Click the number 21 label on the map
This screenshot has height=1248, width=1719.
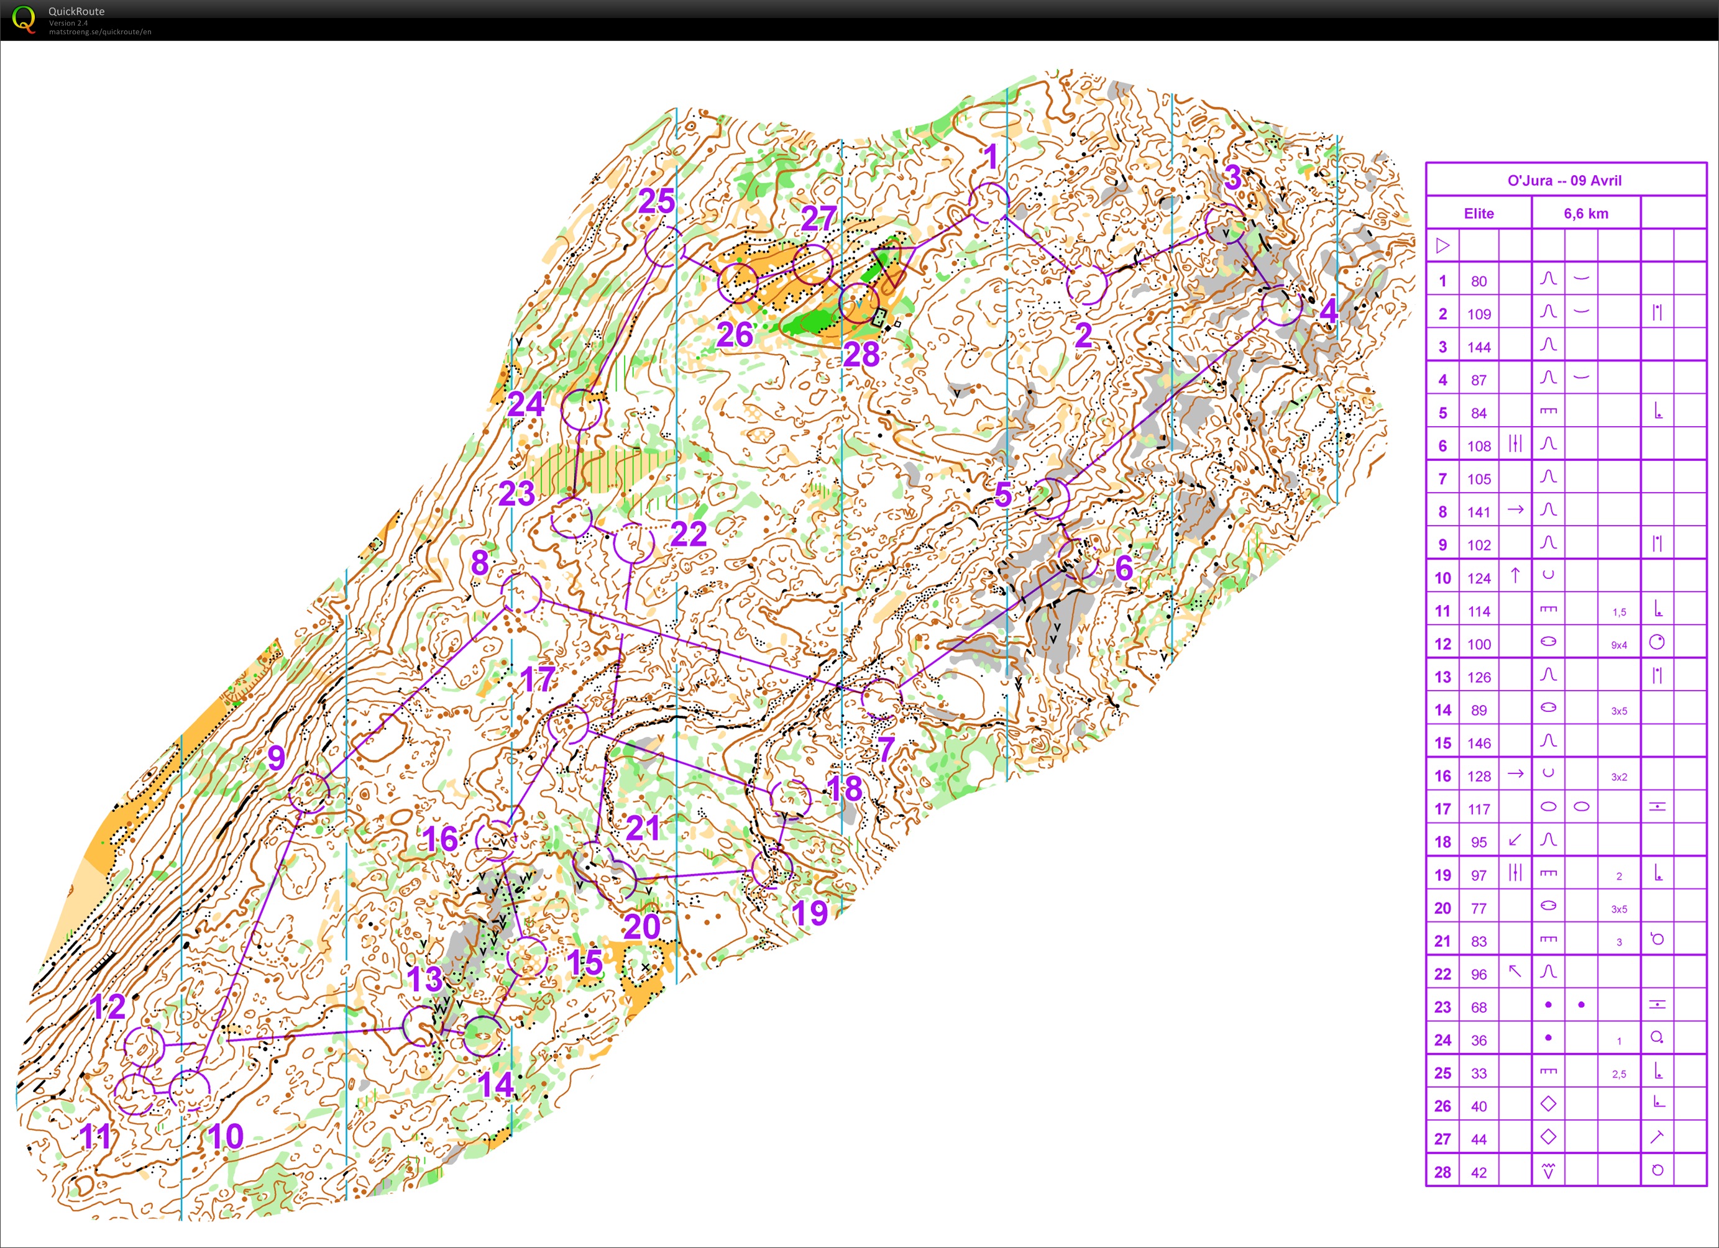click(643, 827)
